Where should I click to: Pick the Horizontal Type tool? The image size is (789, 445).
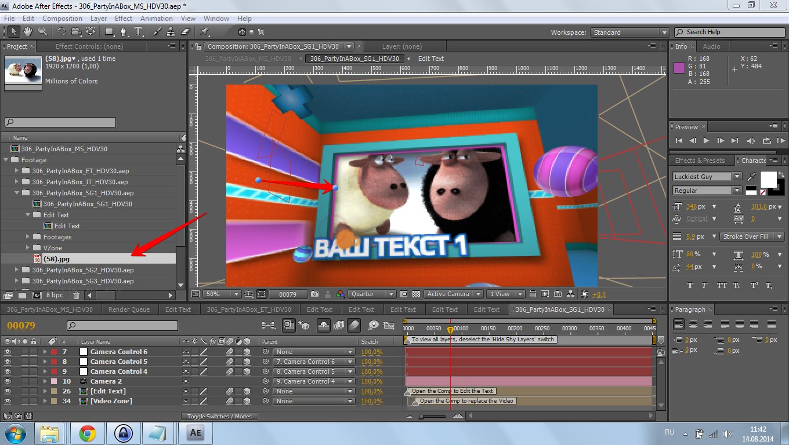pos(139,32)
